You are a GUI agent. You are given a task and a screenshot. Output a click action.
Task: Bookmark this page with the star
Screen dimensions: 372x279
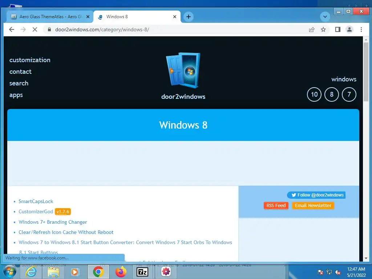coord(323,29)
